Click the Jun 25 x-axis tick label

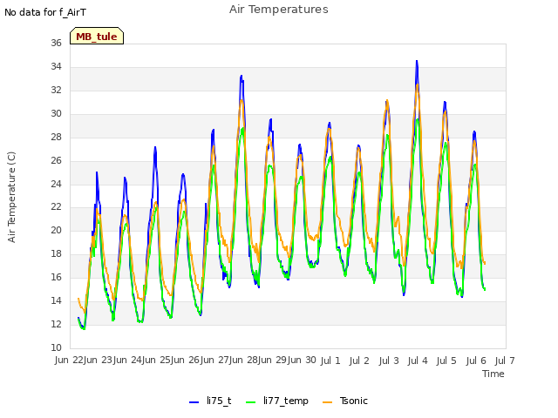coord(156,360)
